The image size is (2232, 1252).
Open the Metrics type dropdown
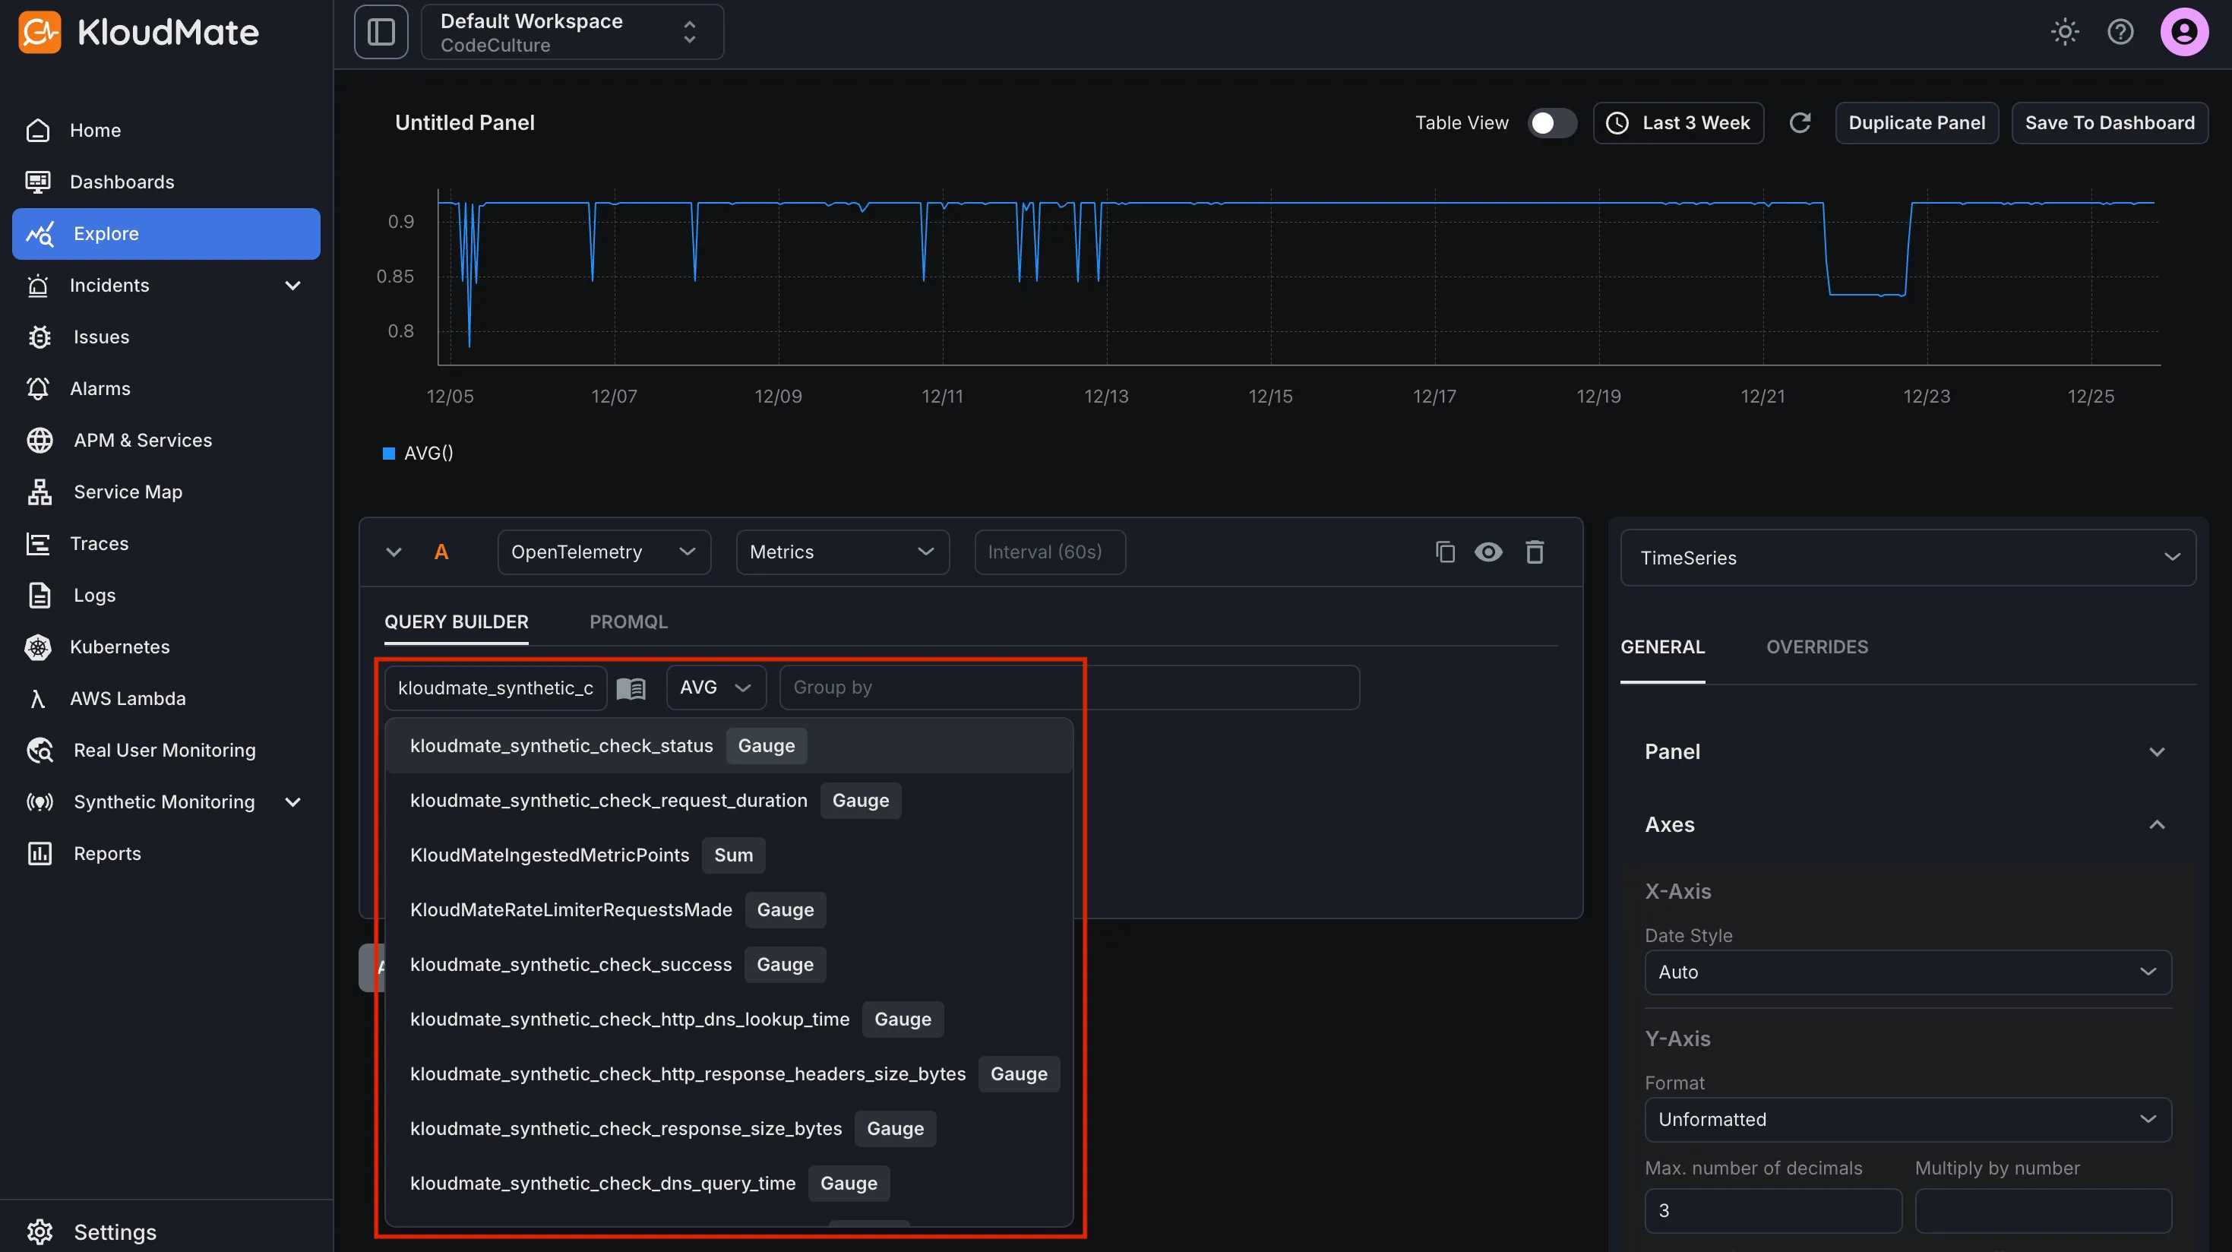843,552
